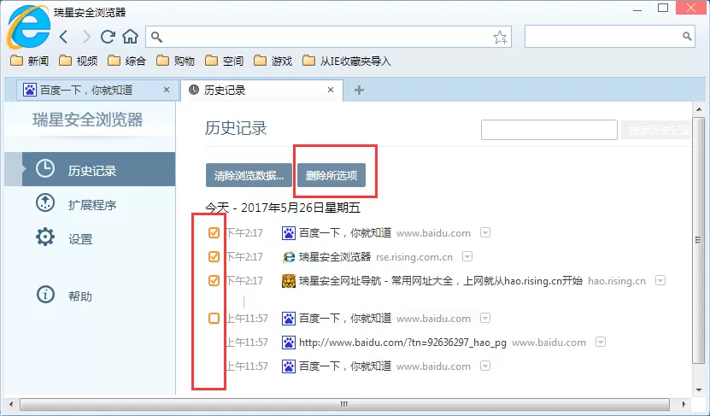Open dropdown next to hao.rising.cn

tap(660, 281)
